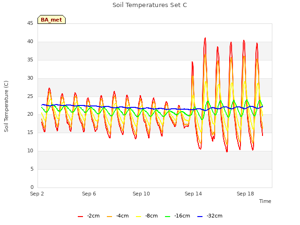The image size is (300, 225).
Task: Toggle the -16cm series in legend
Action: click(x=177, y=216)
